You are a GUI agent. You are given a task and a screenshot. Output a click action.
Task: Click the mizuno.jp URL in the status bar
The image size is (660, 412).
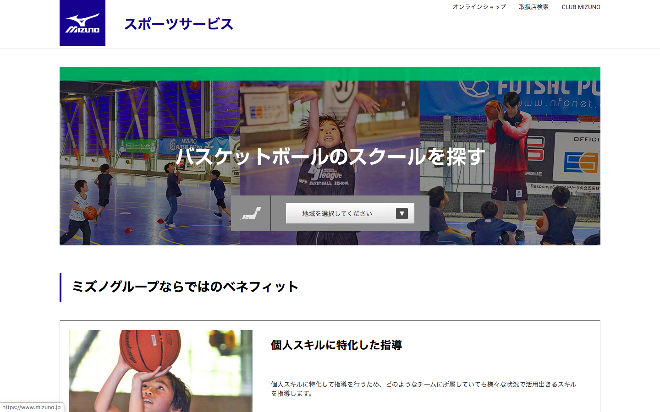pos(32,407)
